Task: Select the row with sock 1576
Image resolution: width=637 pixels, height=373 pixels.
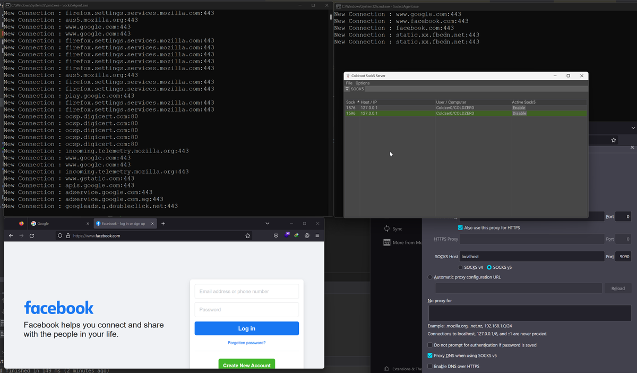Action: click(x=466, y=108)
